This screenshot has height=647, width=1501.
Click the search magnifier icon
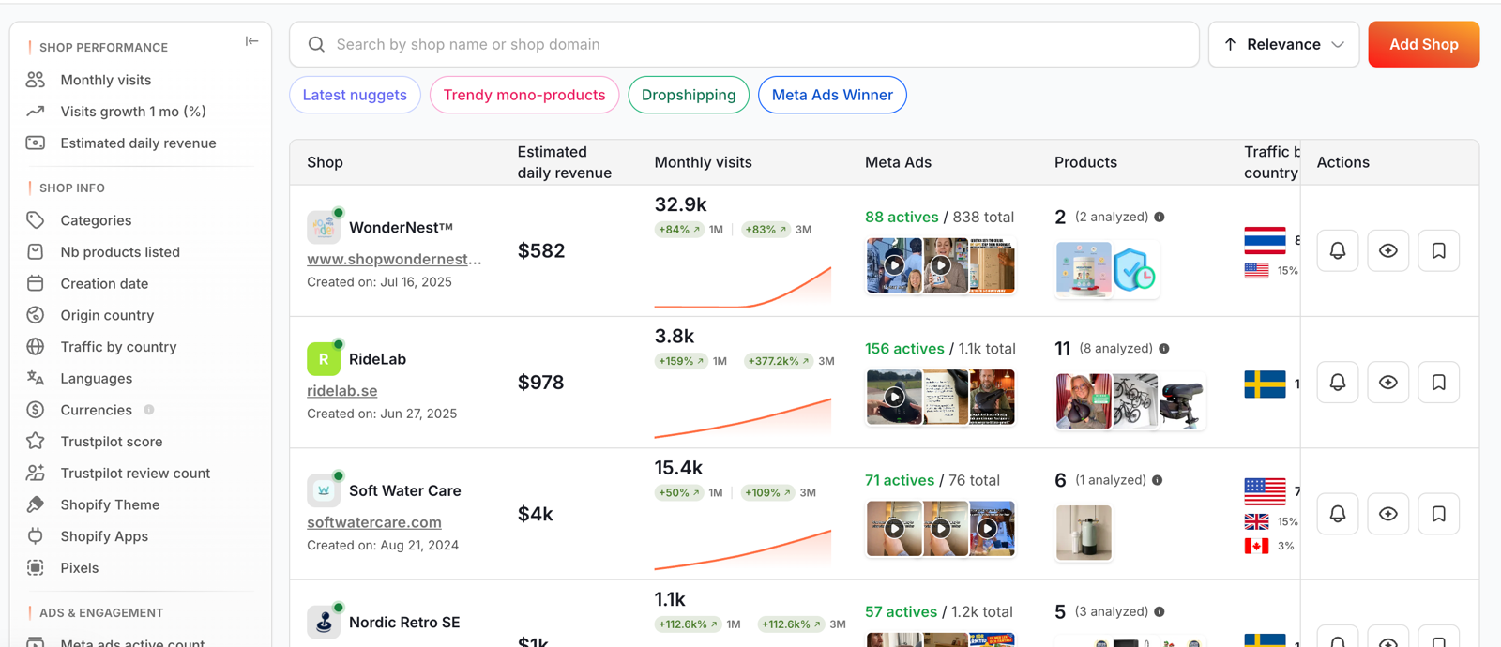tap(317, 45)
